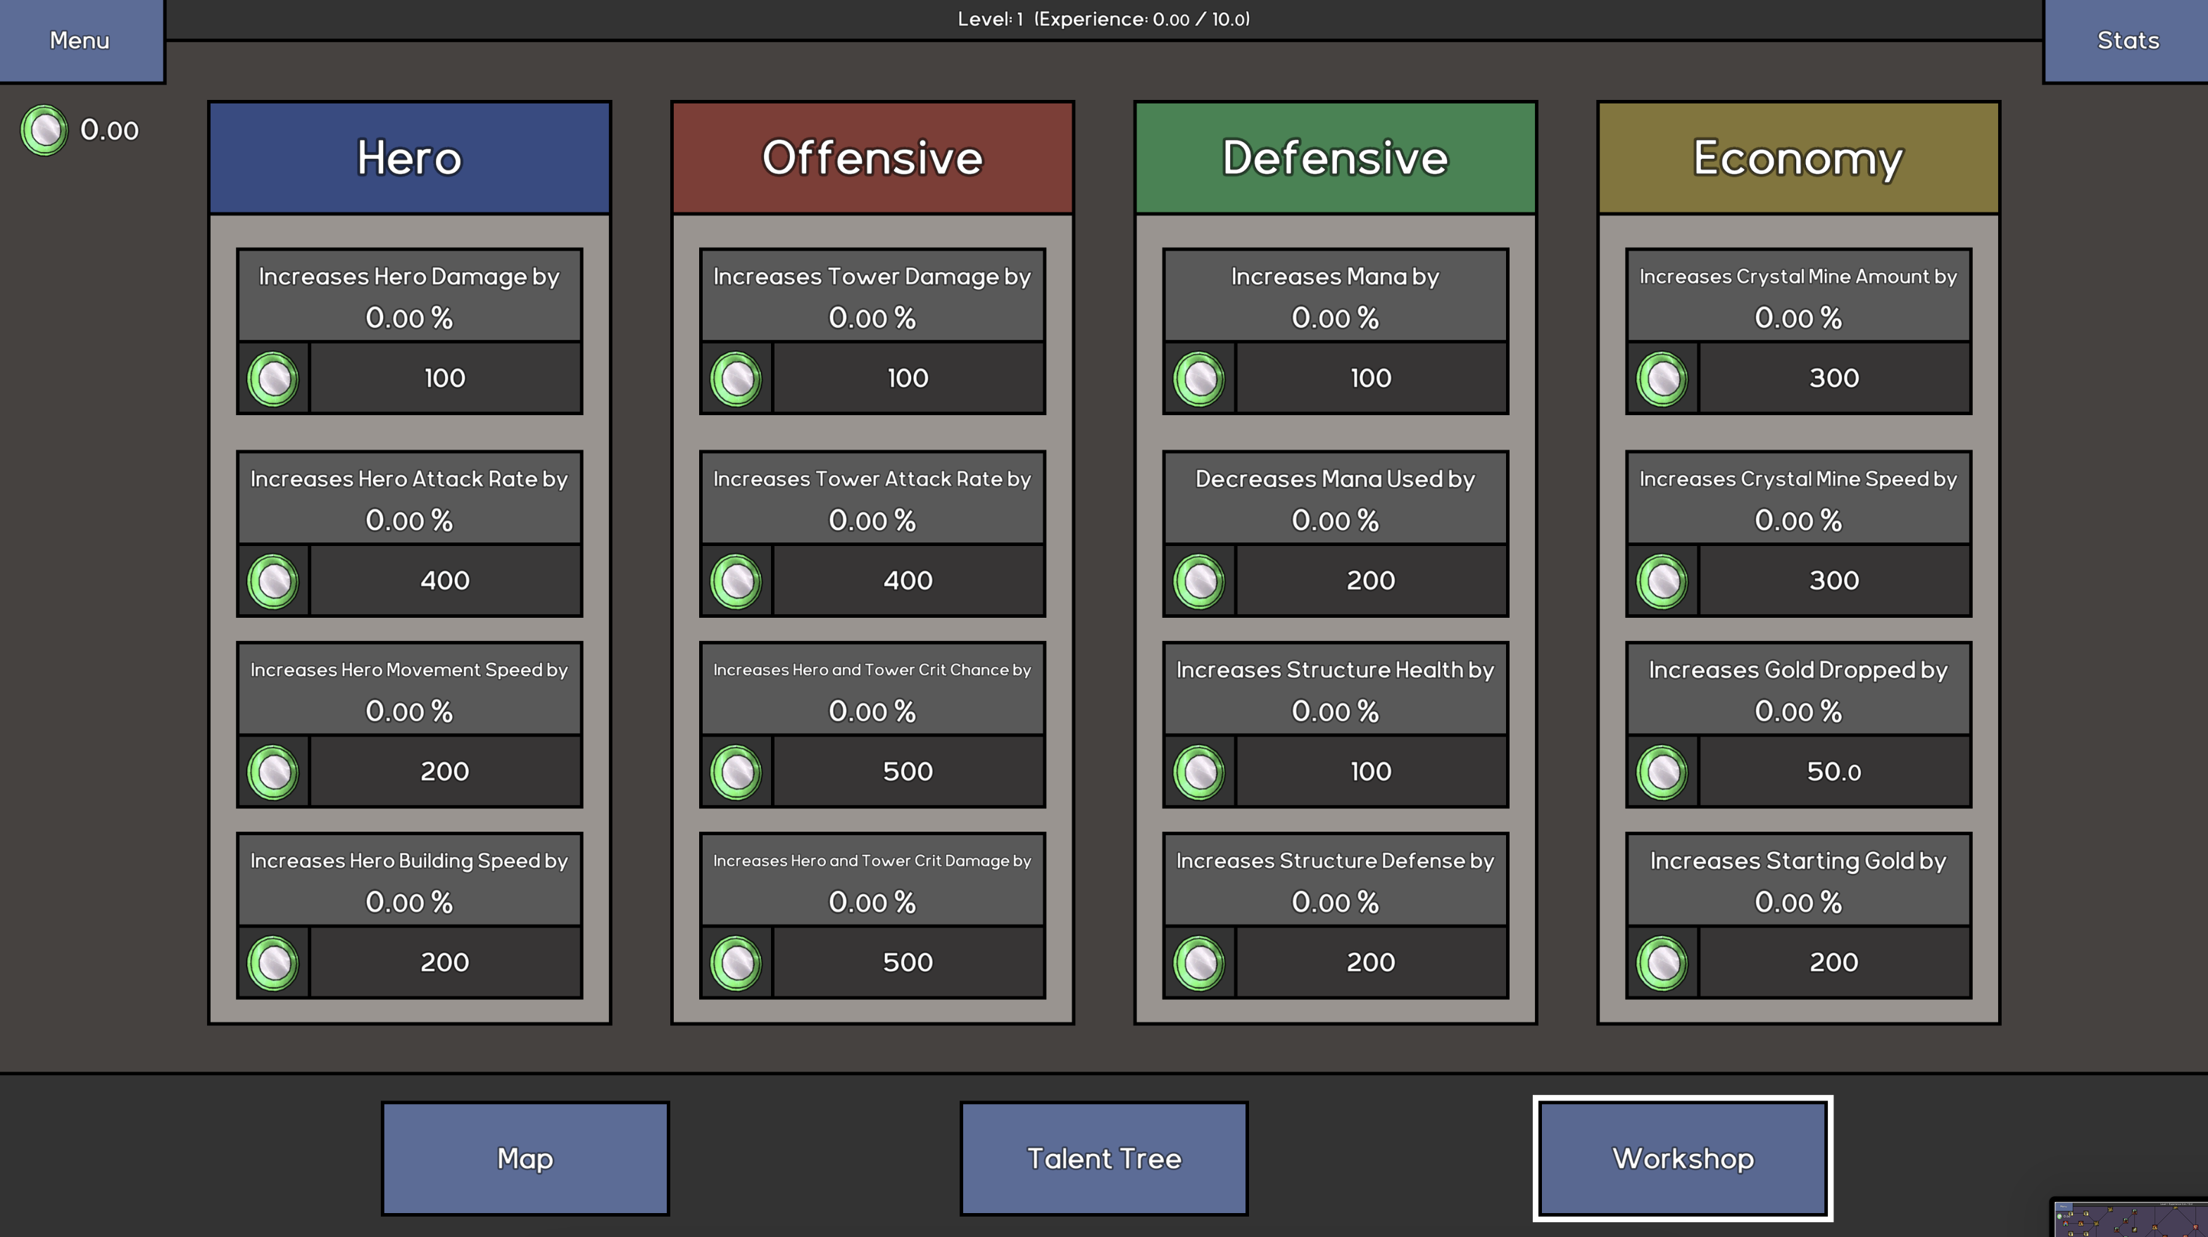Click "Increases Tower Damage by" description
The image size is (2208, 1237).
(x=872, y=277)
